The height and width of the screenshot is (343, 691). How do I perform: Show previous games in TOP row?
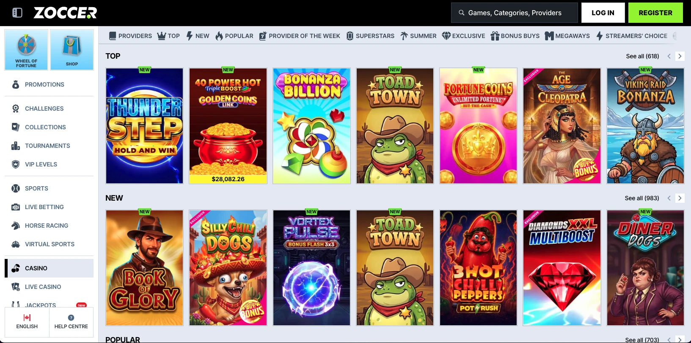pos(669,56)
